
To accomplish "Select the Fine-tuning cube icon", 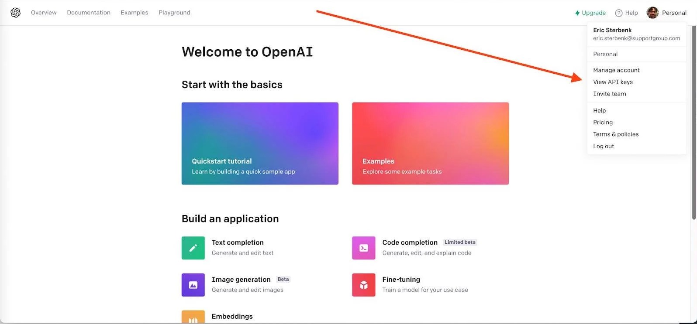I will (363, 285).
